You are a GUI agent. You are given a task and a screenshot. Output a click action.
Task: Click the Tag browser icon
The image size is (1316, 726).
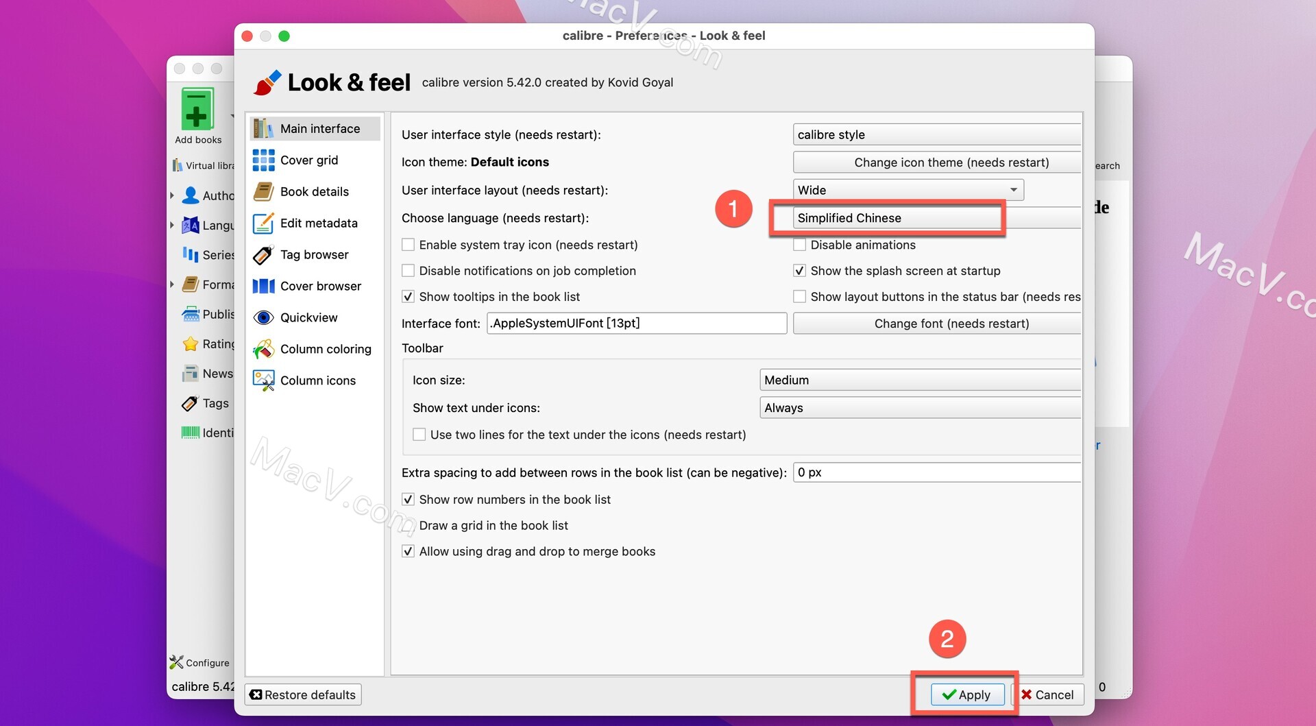(263, 254)
